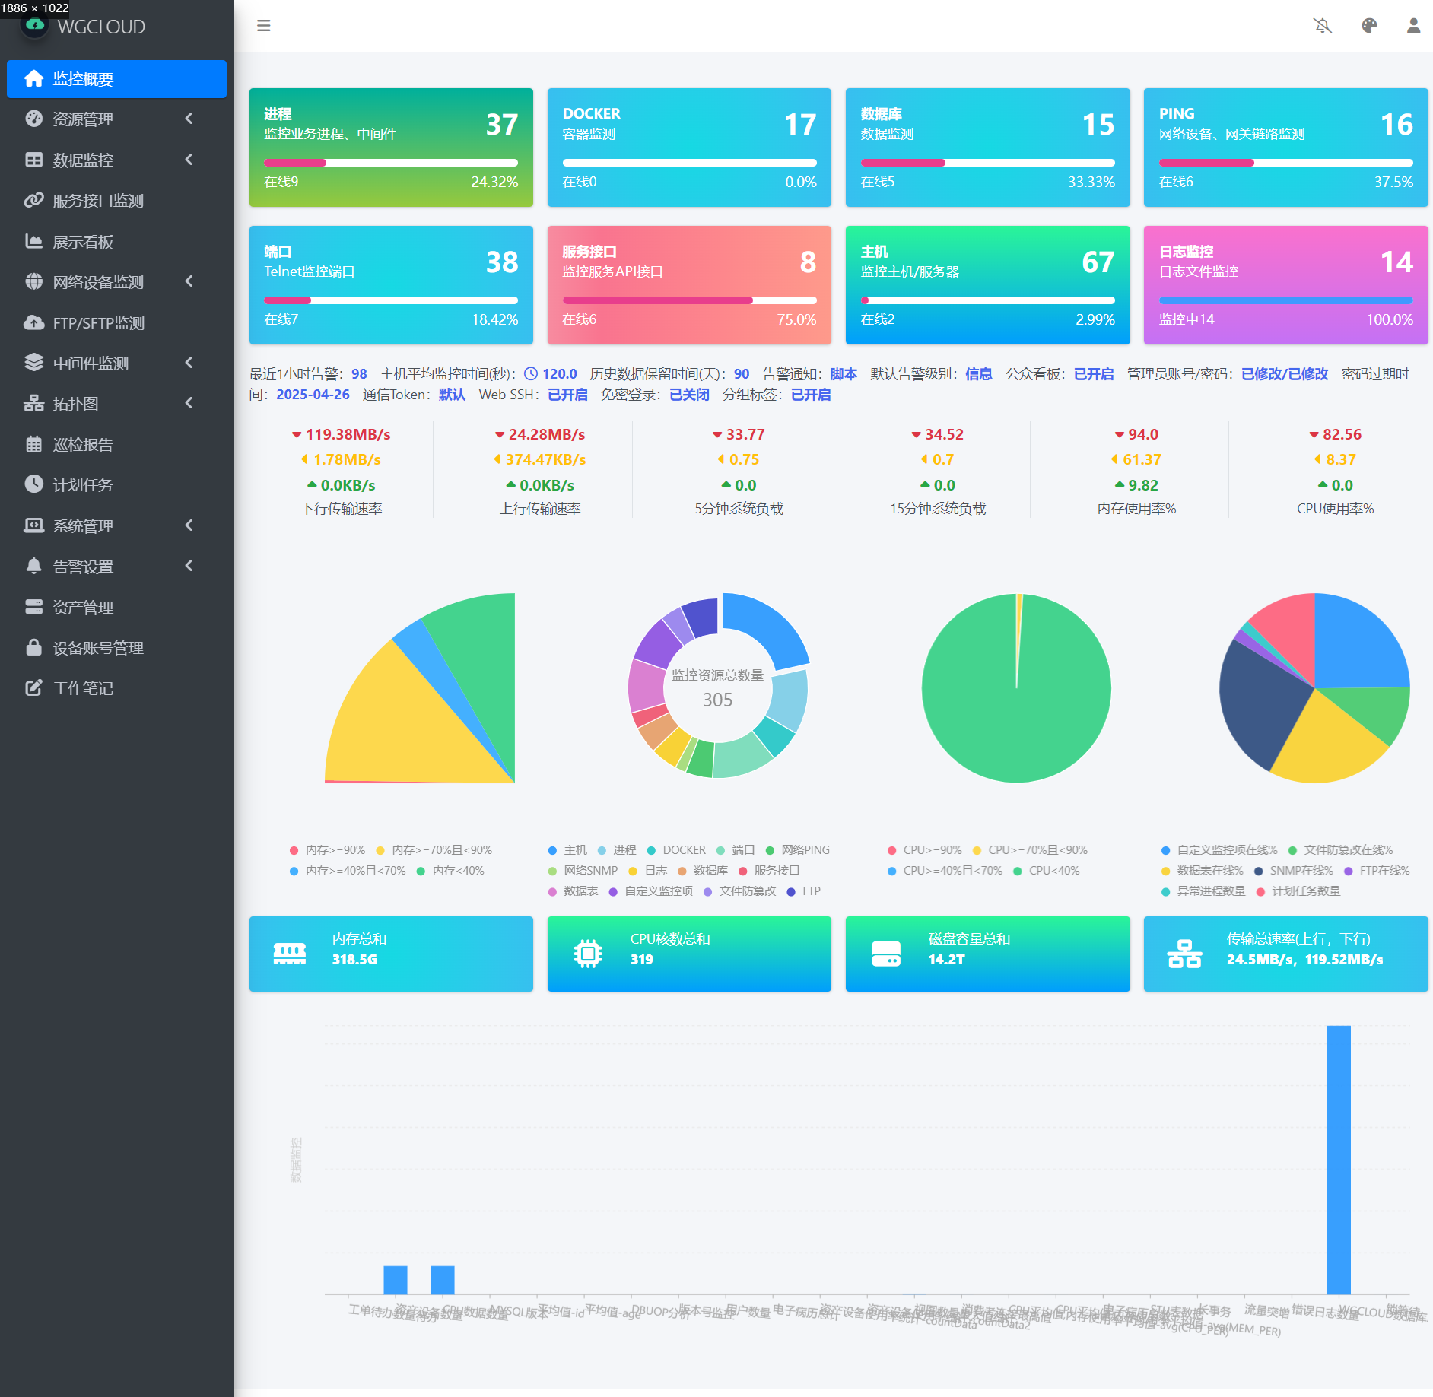1433x1397 pixels.
Task: Open the 服务接口监测 menu item
Action: (116, 201)
